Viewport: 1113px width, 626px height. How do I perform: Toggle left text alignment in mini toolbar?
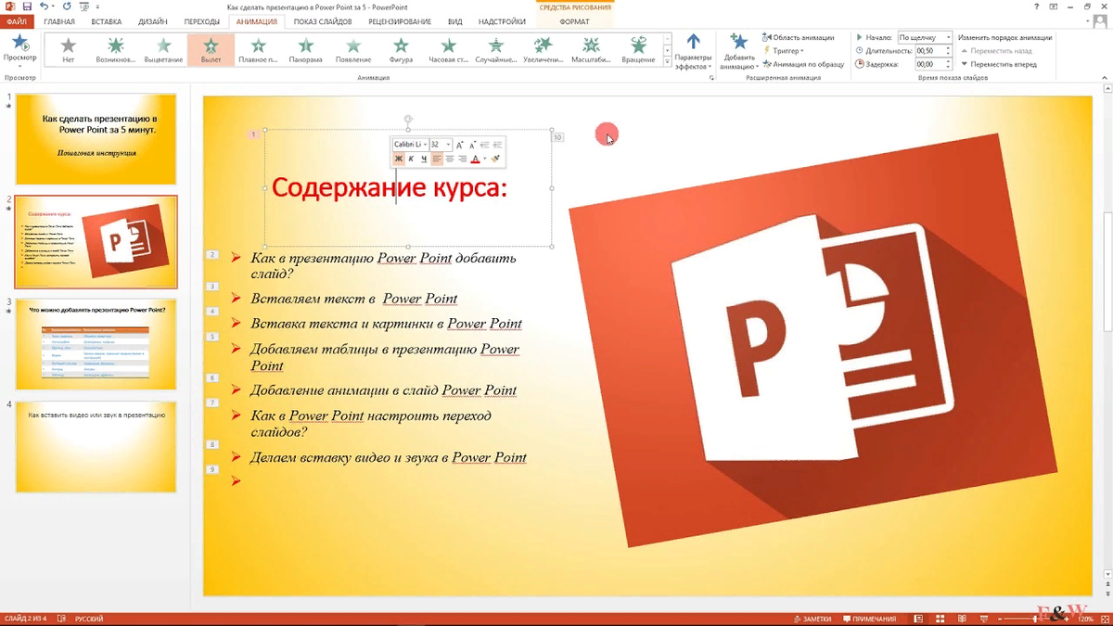click(x=437, y=159)
